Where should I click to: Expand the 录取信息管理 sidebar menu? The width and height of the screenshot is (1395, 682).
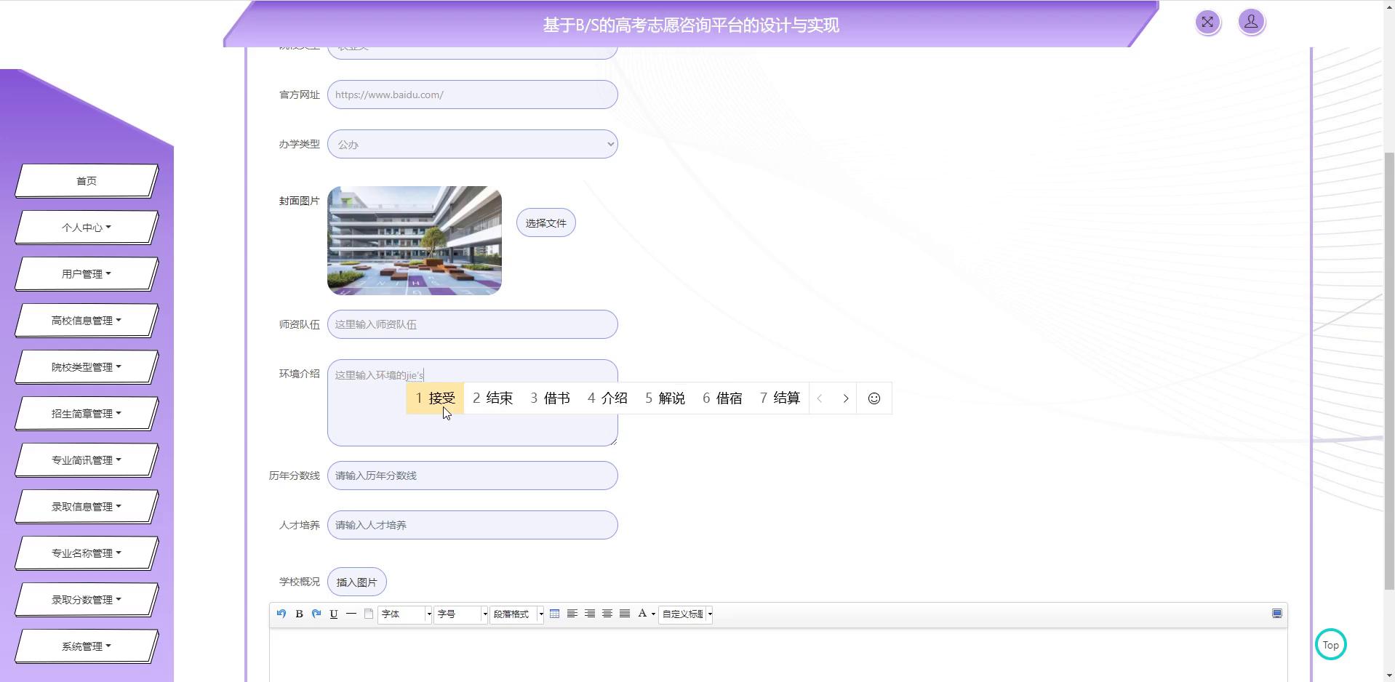(87, 507)
